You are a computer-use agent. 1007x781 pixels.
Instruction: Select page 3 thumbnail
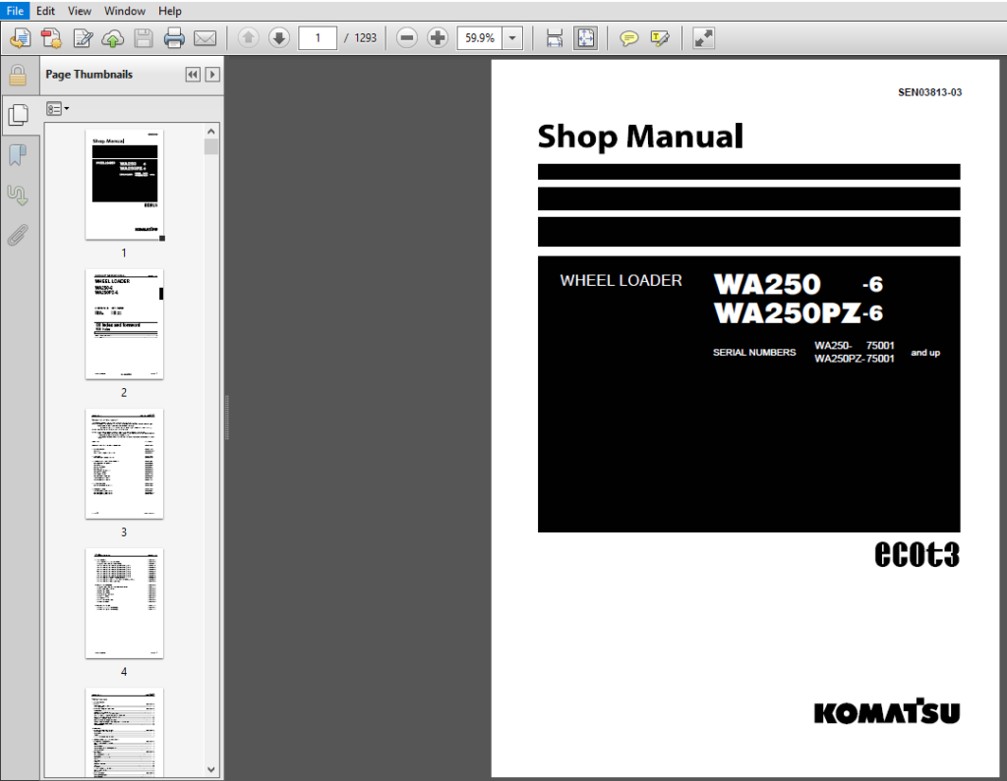[x=125, y=464]
